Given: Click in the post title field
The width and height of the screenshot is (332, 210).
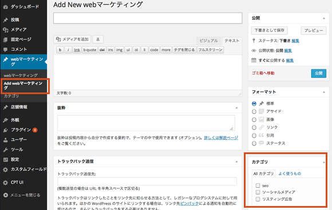Looking at the screenshot, I should pyautogui.click(x=148, y=18).
